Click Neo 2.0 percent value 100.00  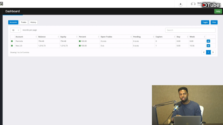pos(84,45)
